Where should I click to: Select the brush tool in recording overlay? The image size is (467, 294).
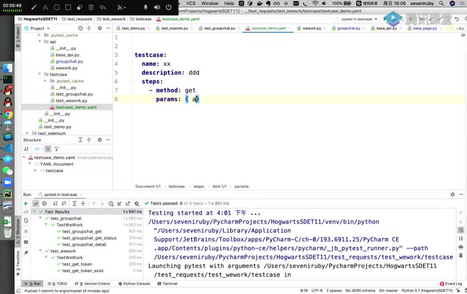coord(34,7)
